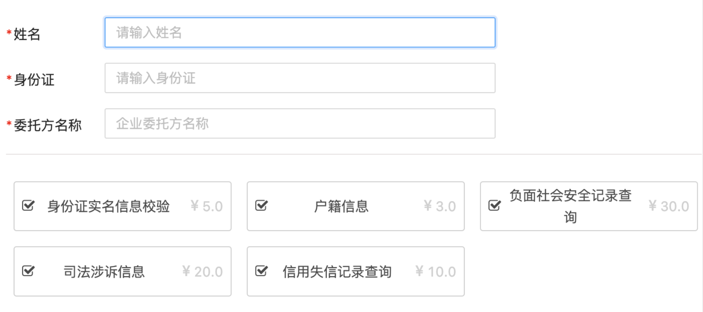Click the 企业委托方名称 input field
The height and width of the screenshot is (312, 703).
click(300, 123)
